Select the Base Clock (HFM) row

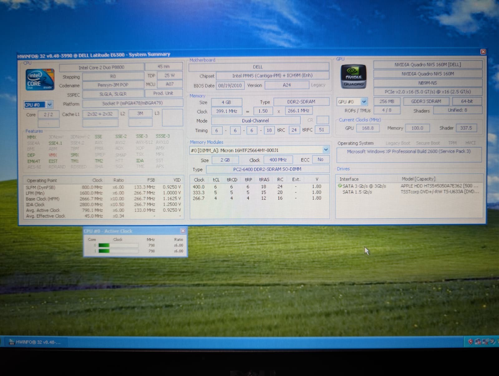click(103, 199)
